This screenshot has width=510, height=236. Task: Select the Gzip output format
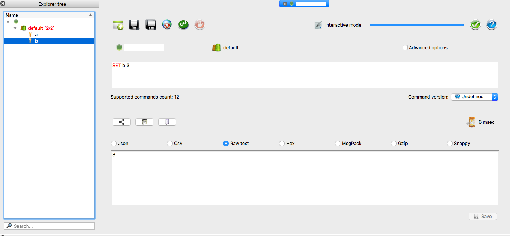[x=394, y=144]
